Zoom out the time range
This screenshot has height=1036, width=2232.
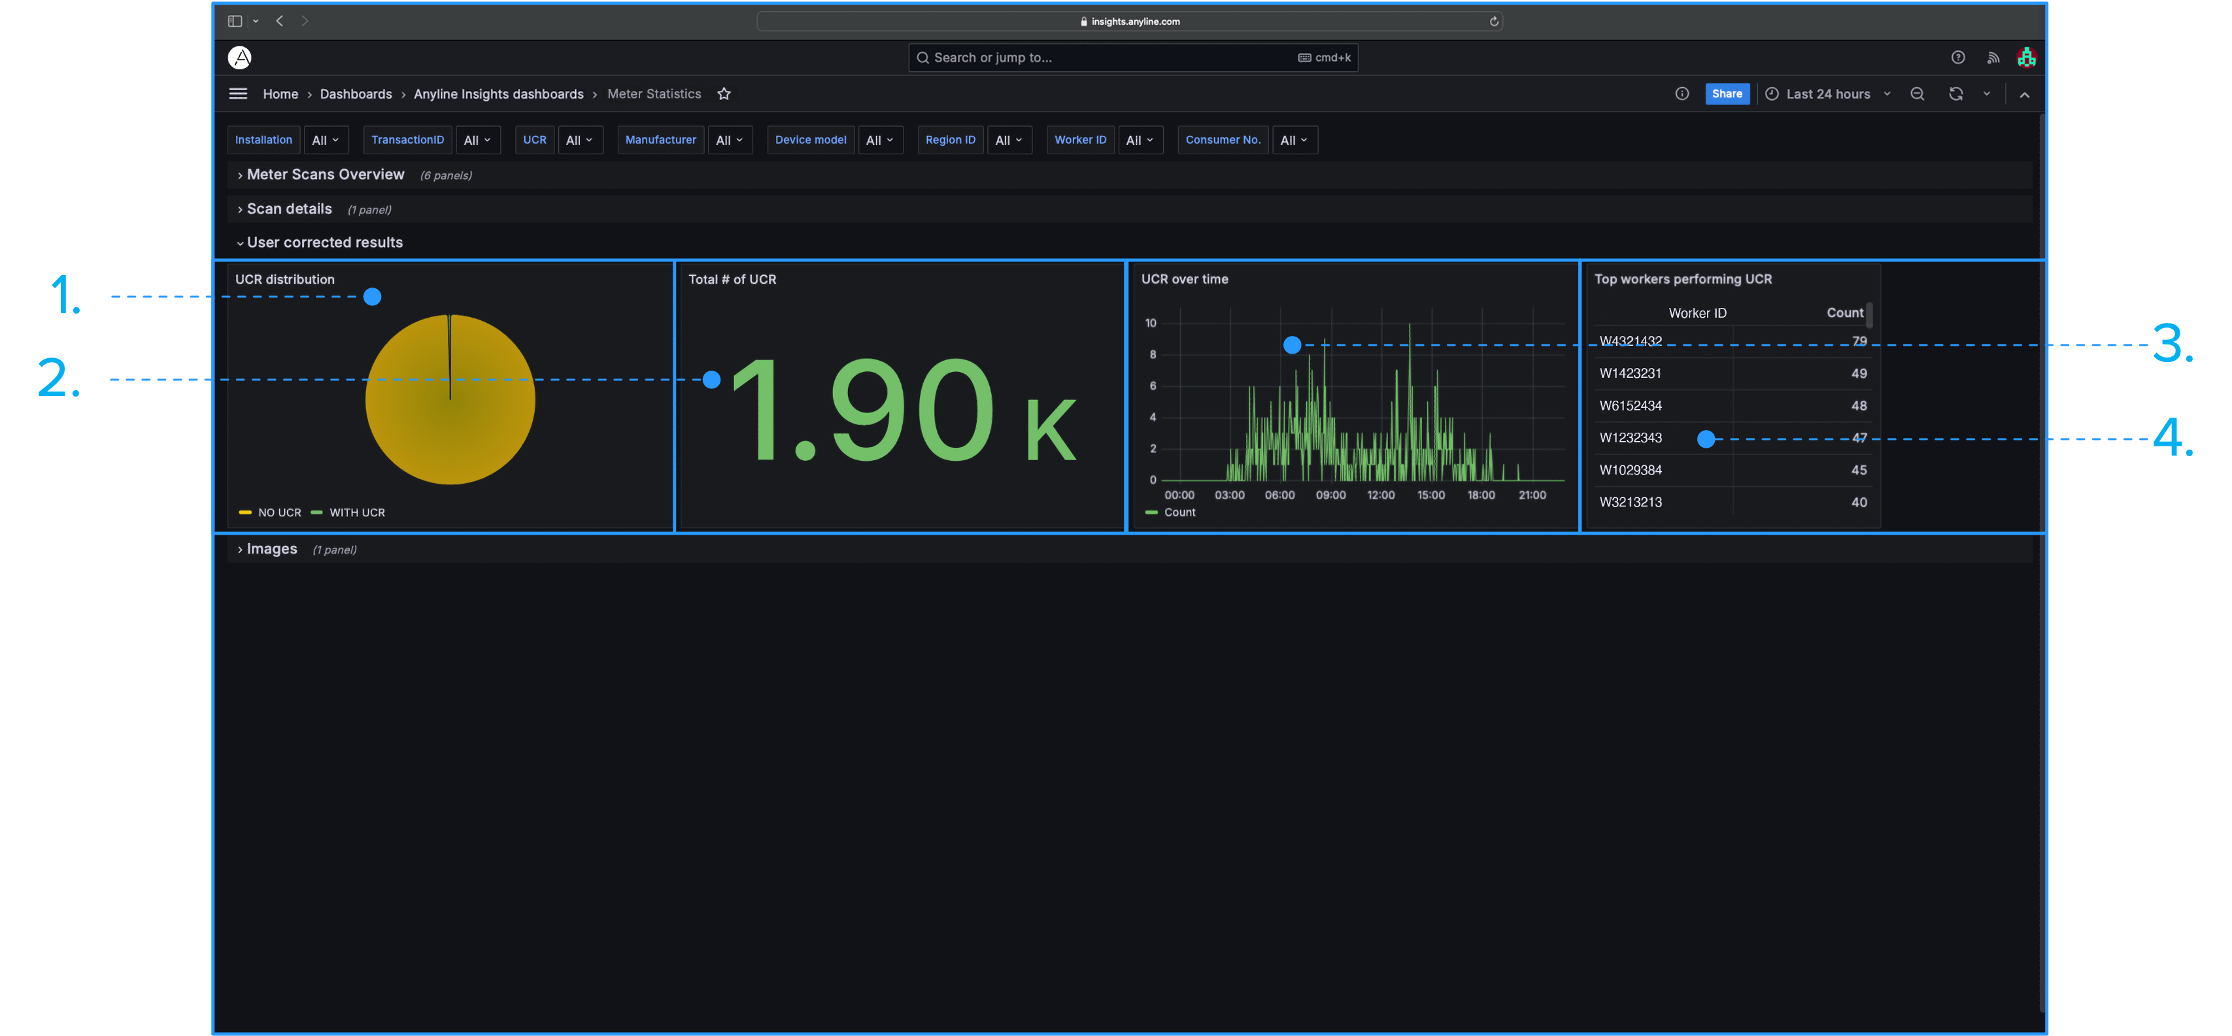(1918, 93)
